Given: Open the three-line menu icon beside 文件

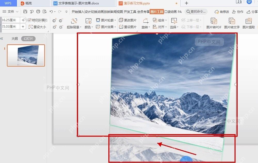Looking at the screenshot, I should point(4,12).
